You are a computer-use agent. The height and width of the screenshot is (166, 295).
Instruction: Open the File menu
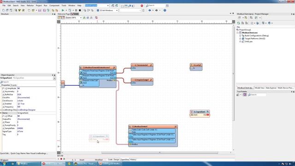click(4, 6)
